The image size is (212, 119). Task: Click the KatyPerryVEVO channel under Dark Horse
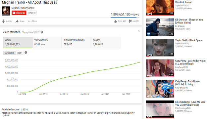pos(182,88)
